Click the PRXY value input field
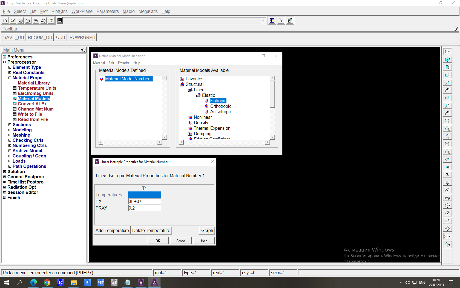 click(145, 208)
